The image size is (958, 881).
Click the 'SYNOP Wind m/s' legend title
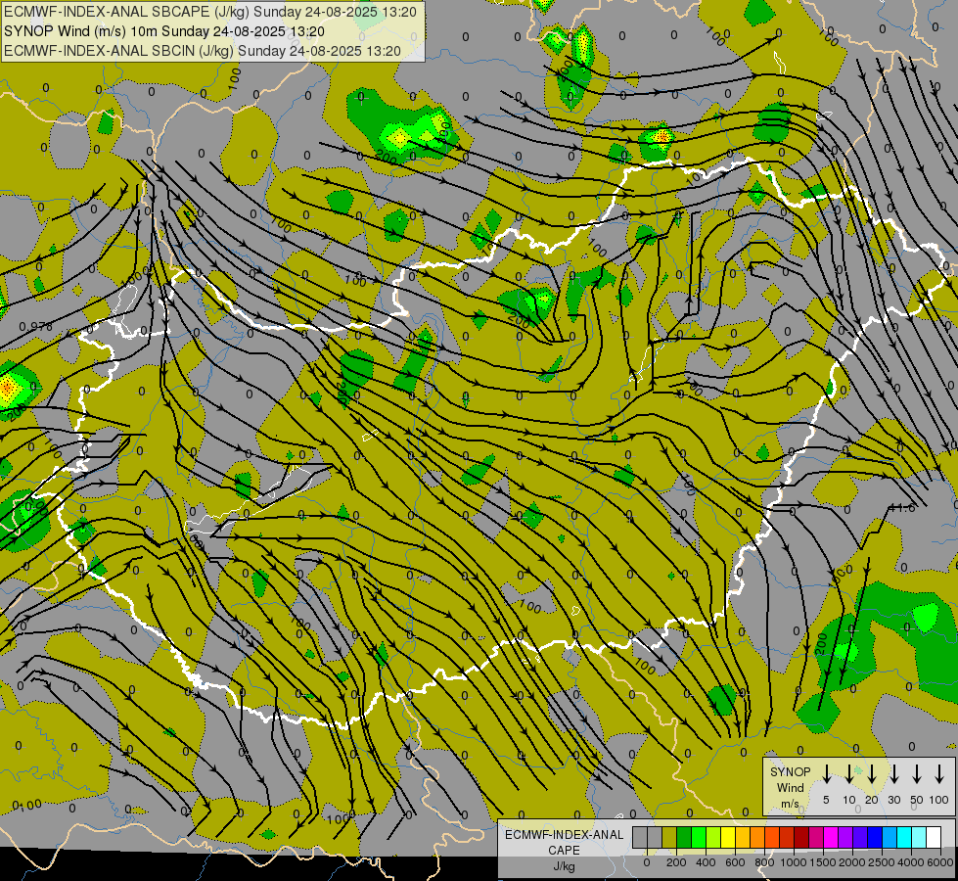pos(790,788)
